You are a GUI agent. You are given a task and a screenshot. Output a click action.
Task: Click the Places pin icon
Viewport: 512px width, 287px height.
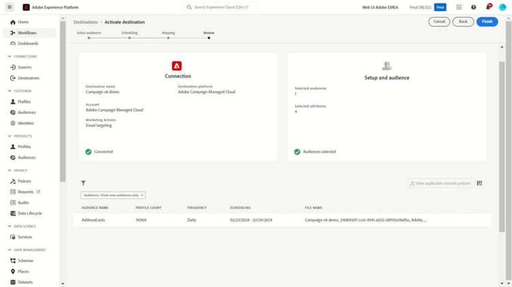(13, 271)
